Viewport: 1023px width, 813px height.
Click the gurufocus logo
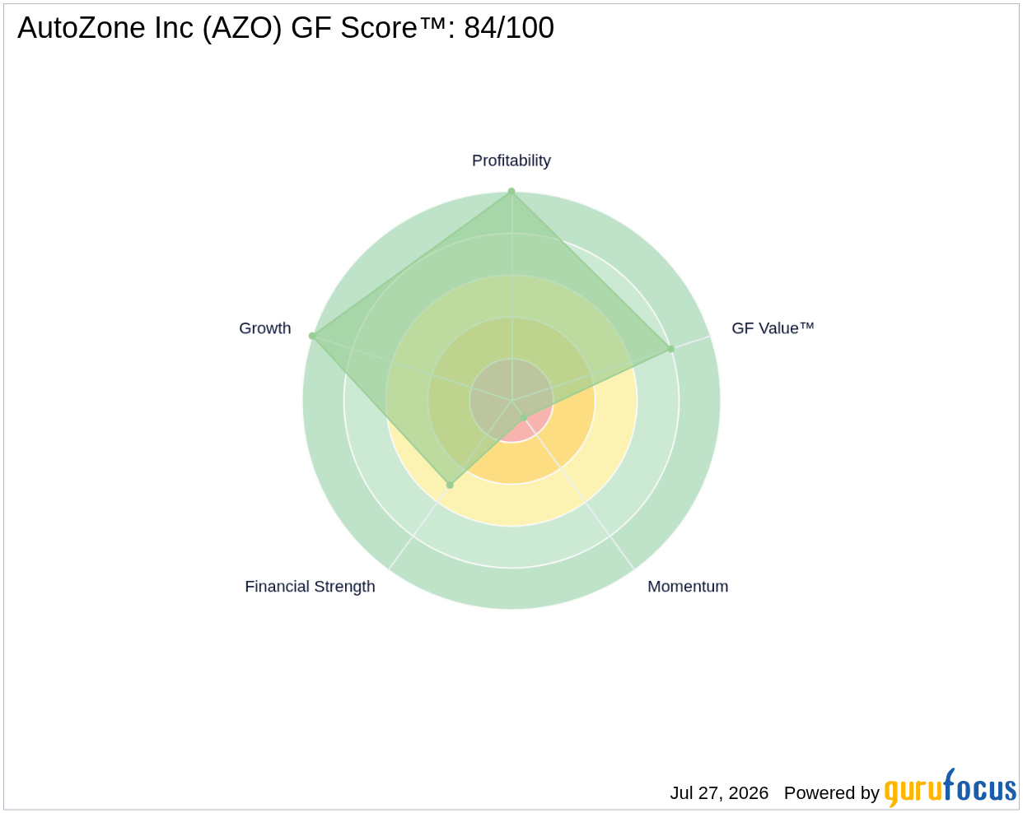coord(950,789)
